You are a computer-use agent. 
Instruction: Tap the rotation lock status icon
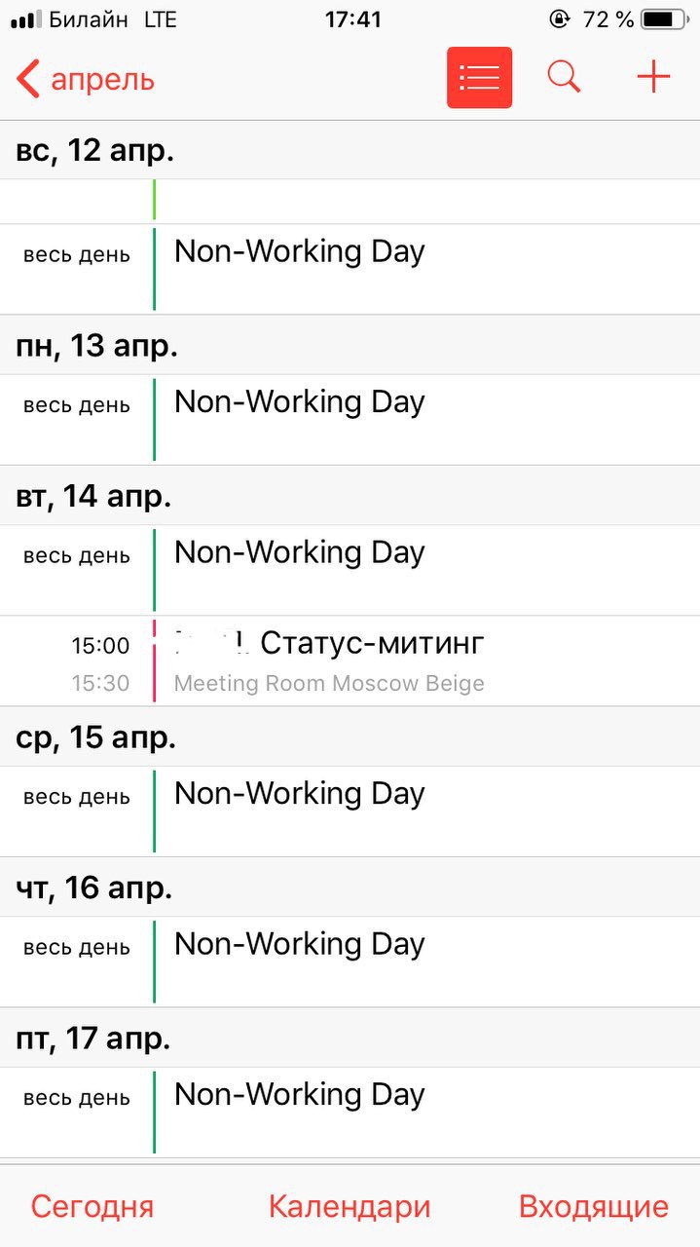(560, 19)
